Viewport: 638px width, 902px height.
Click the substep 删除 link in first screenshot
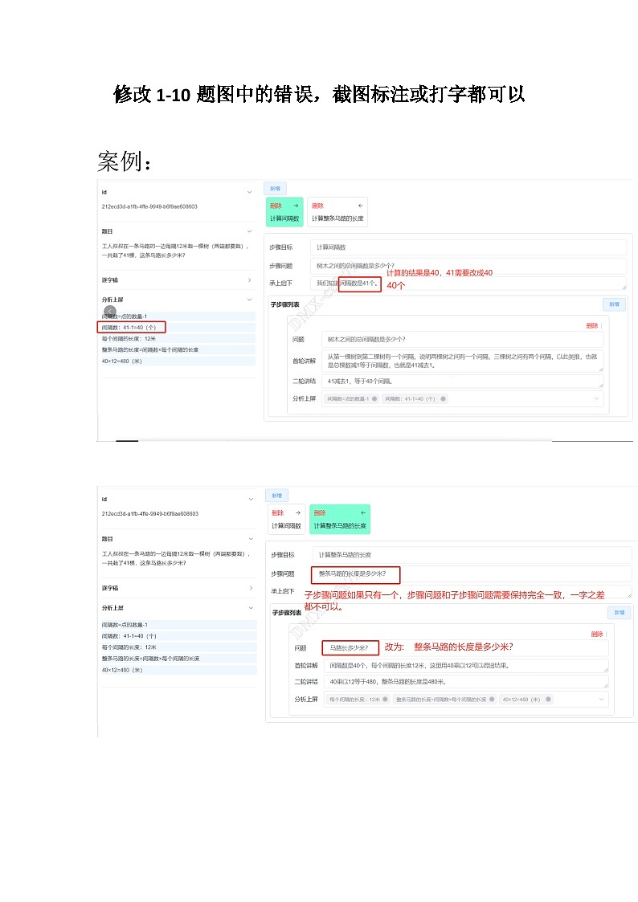coord(592,325)
